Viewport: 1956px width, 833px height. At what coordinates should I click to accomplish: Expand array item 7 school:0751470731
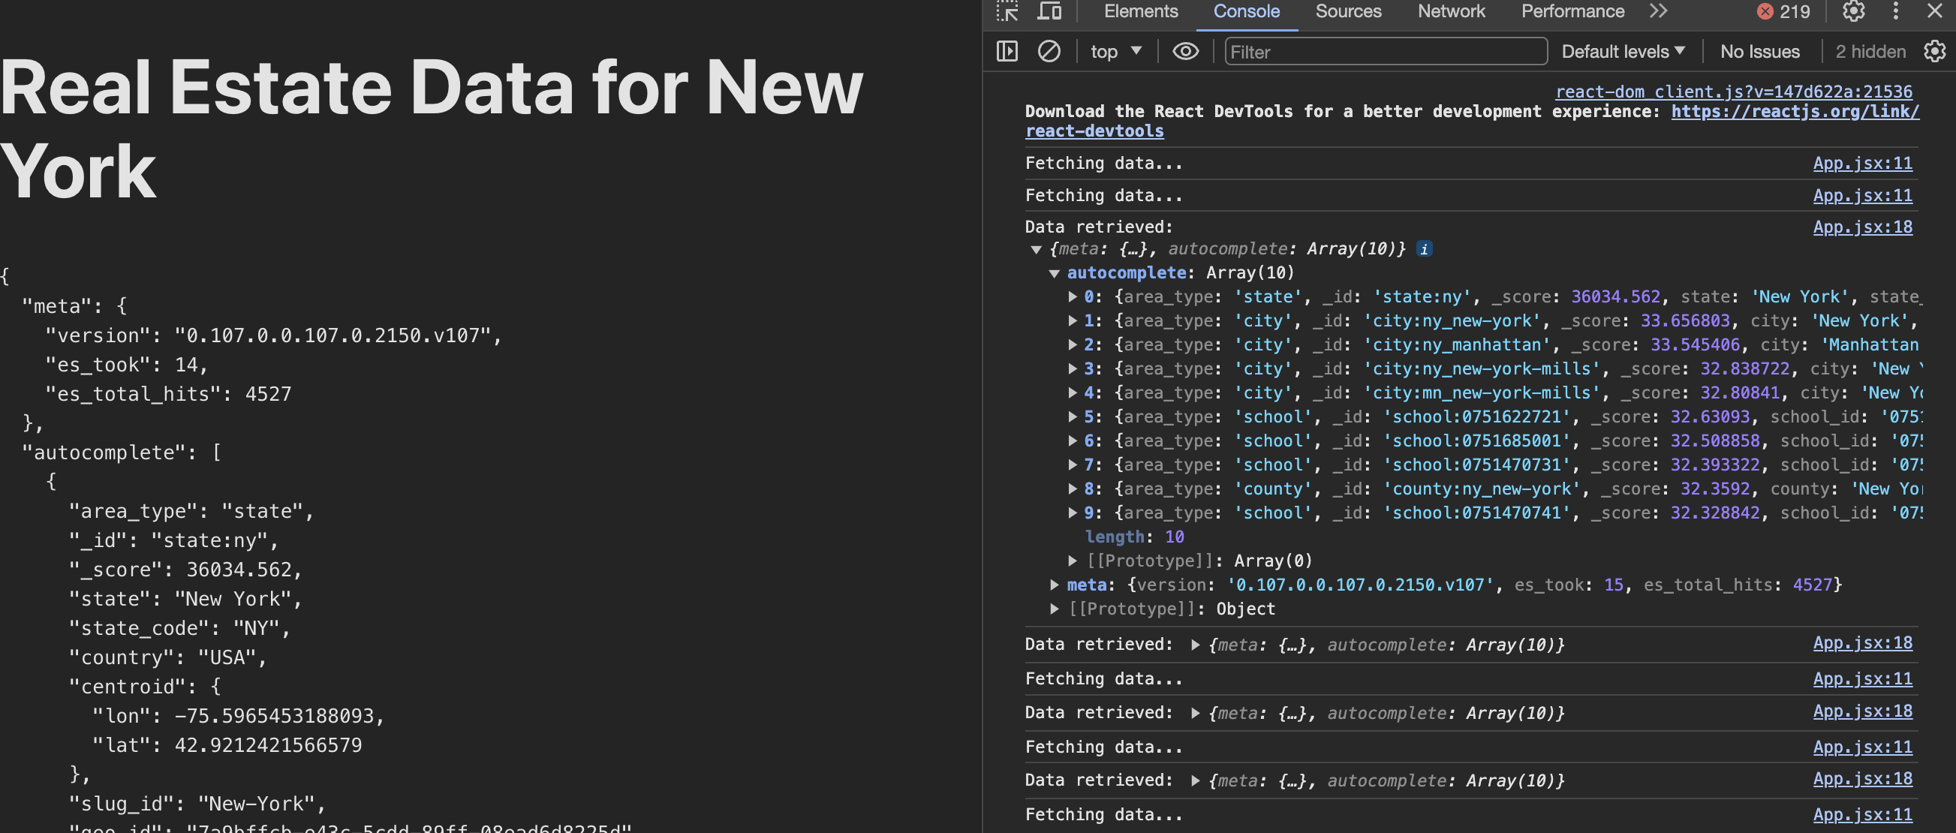pyautogui.click(x=1072, y=465)
